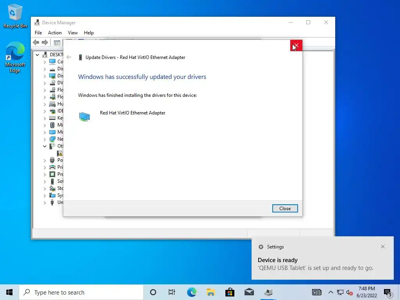Click the Red Hat VirtIO adapter icon

point(84,116)
